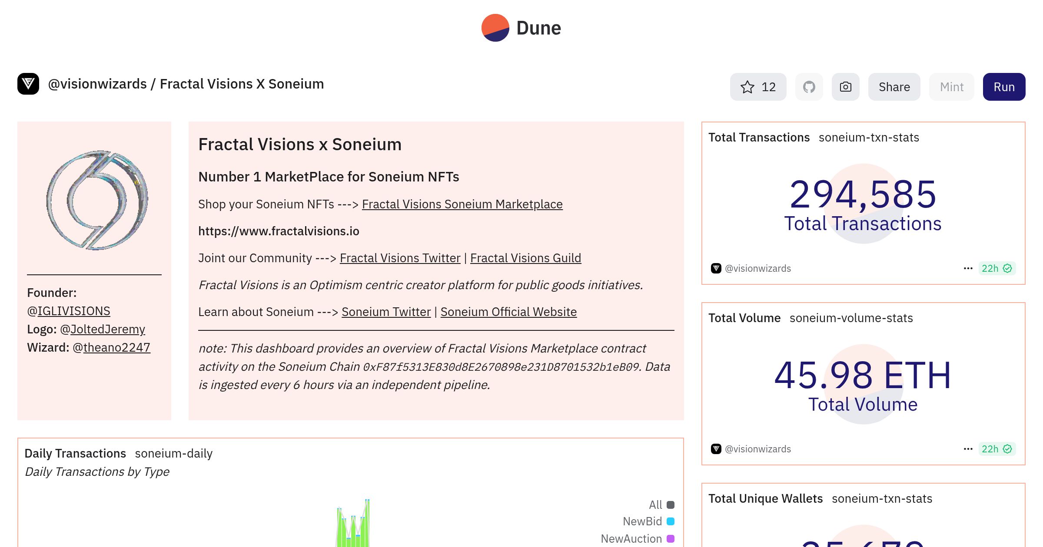Click the https://www.fractalvisions.io text
The image size is (1043, 547).
point(279,231)
